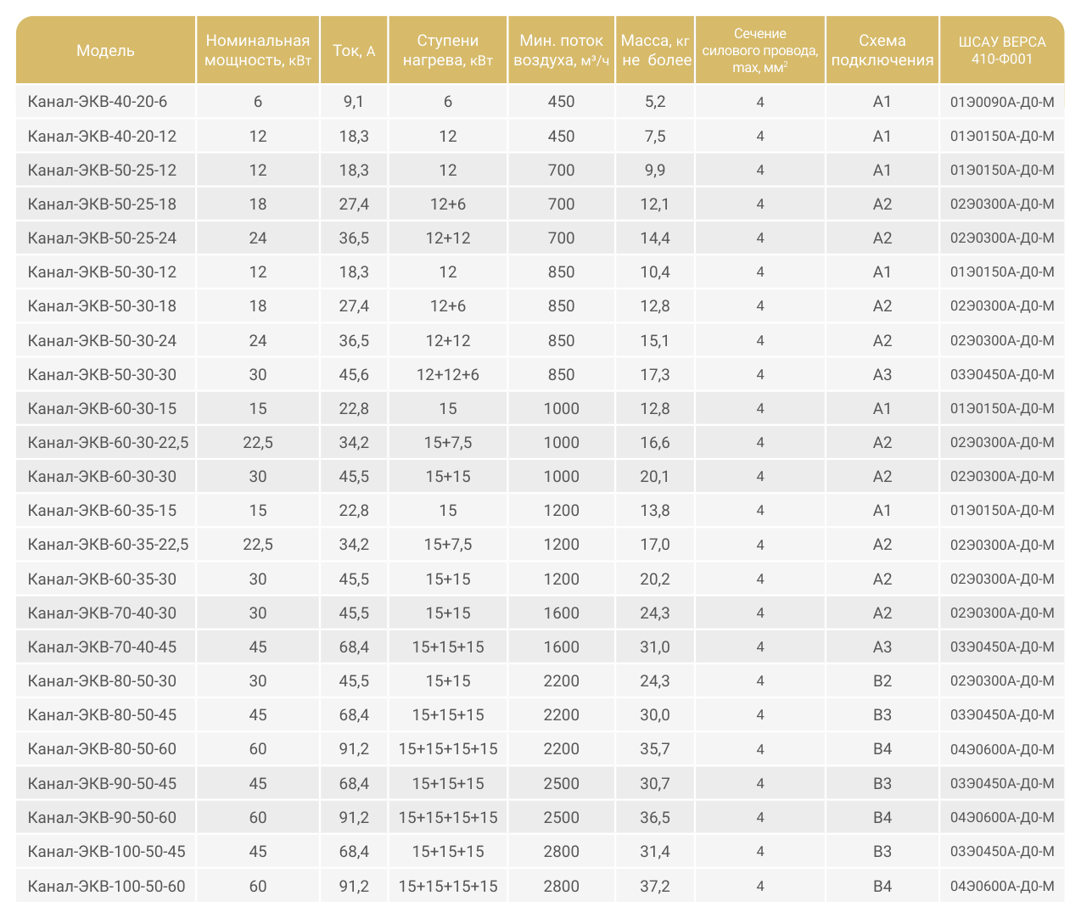Image resolution: width=1081 pixels, height=918 pixels.
Task: Click the 'Номинальная мощность, кВт' header
Action: (x=258, y=50)
